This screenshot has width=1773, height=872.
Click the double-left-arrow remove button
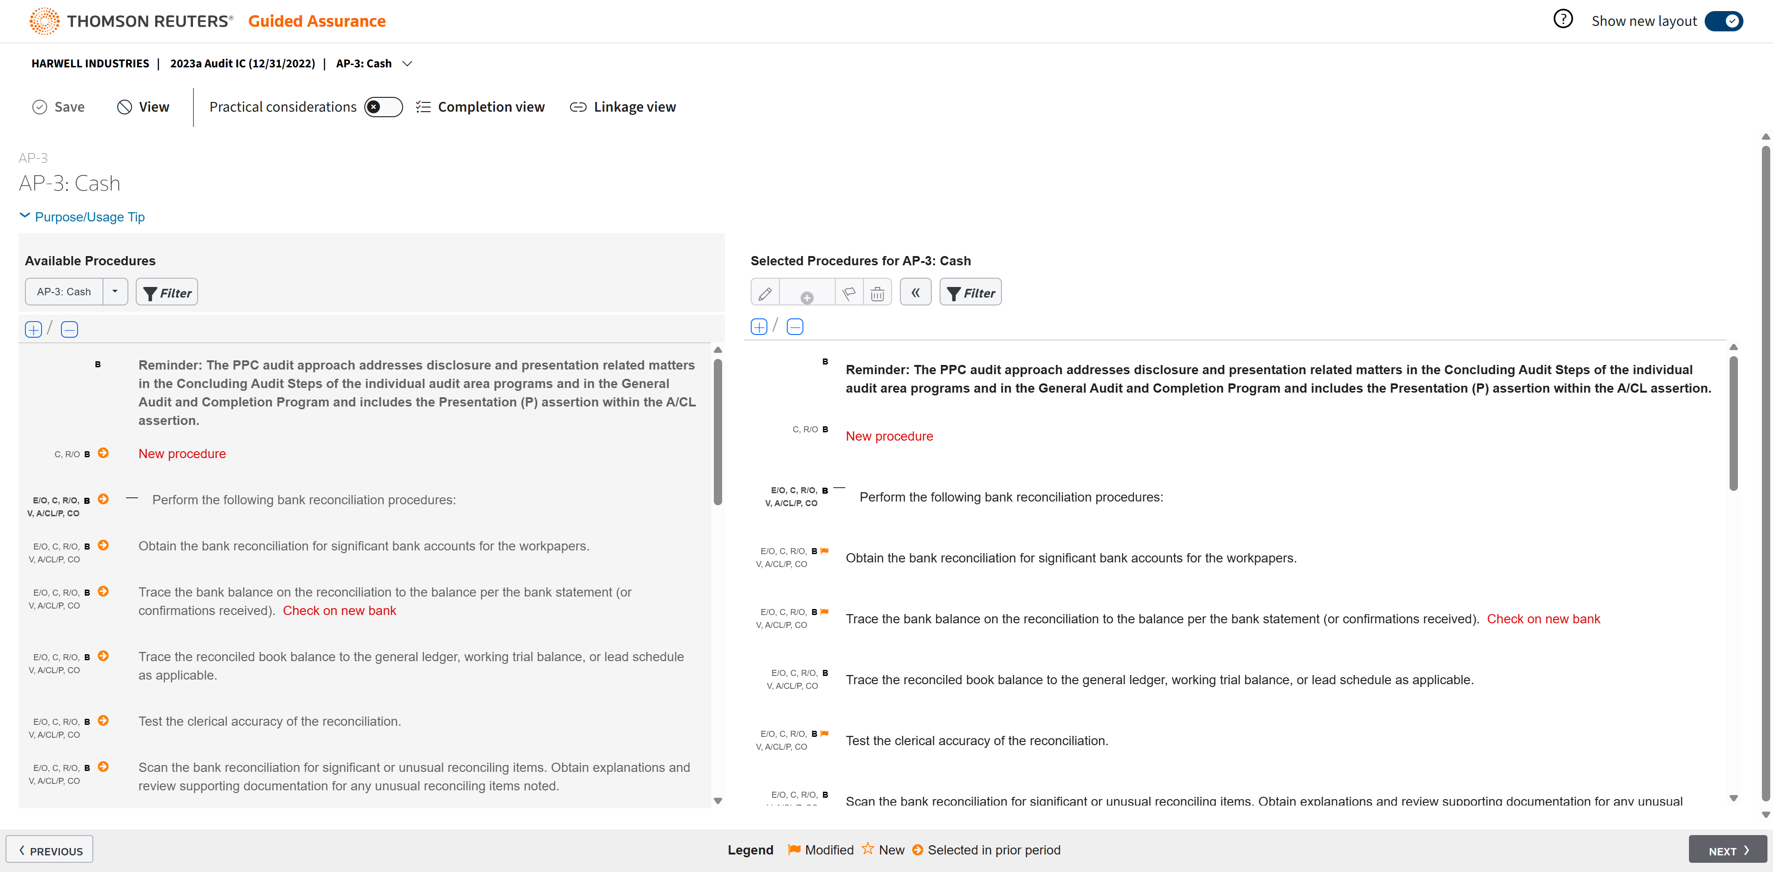tap(915, 292)
